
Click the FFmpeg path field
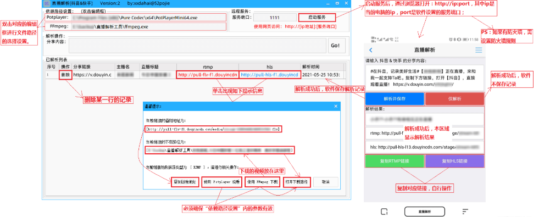[148, 26]
